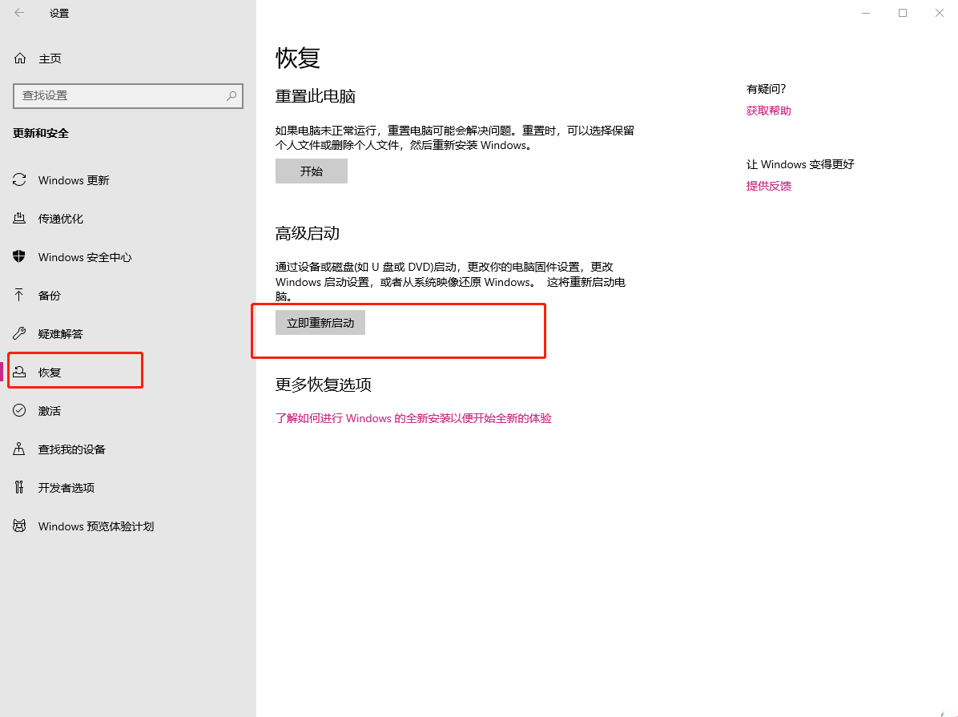Open the Windows 全新安装 info link

(x=413, y=418)
